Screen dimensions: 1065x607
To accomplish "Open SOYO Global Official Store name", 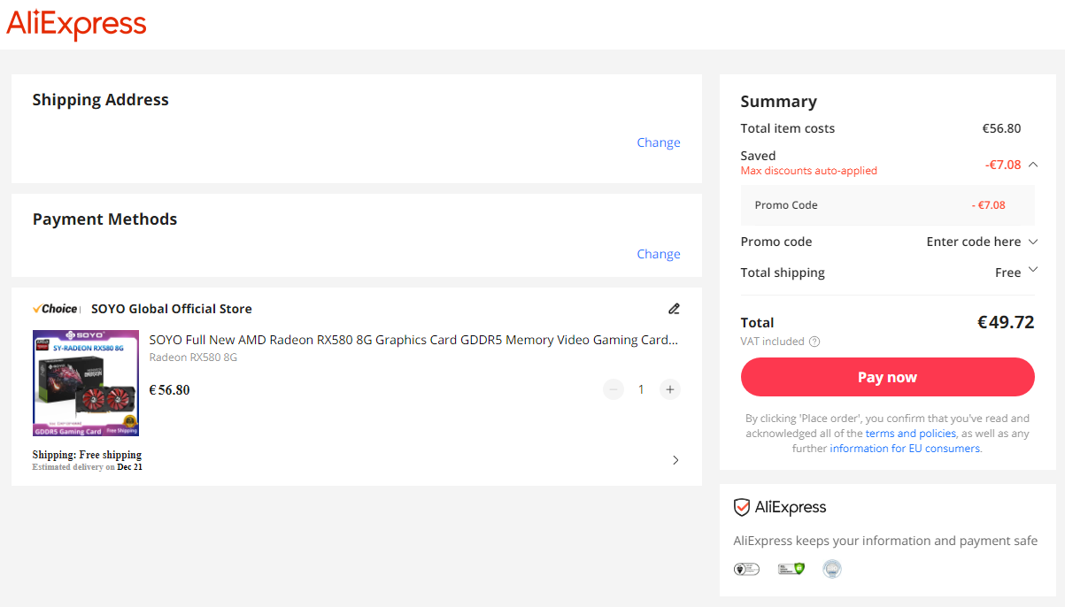I will pyautogui.click(x=172, y=309).
